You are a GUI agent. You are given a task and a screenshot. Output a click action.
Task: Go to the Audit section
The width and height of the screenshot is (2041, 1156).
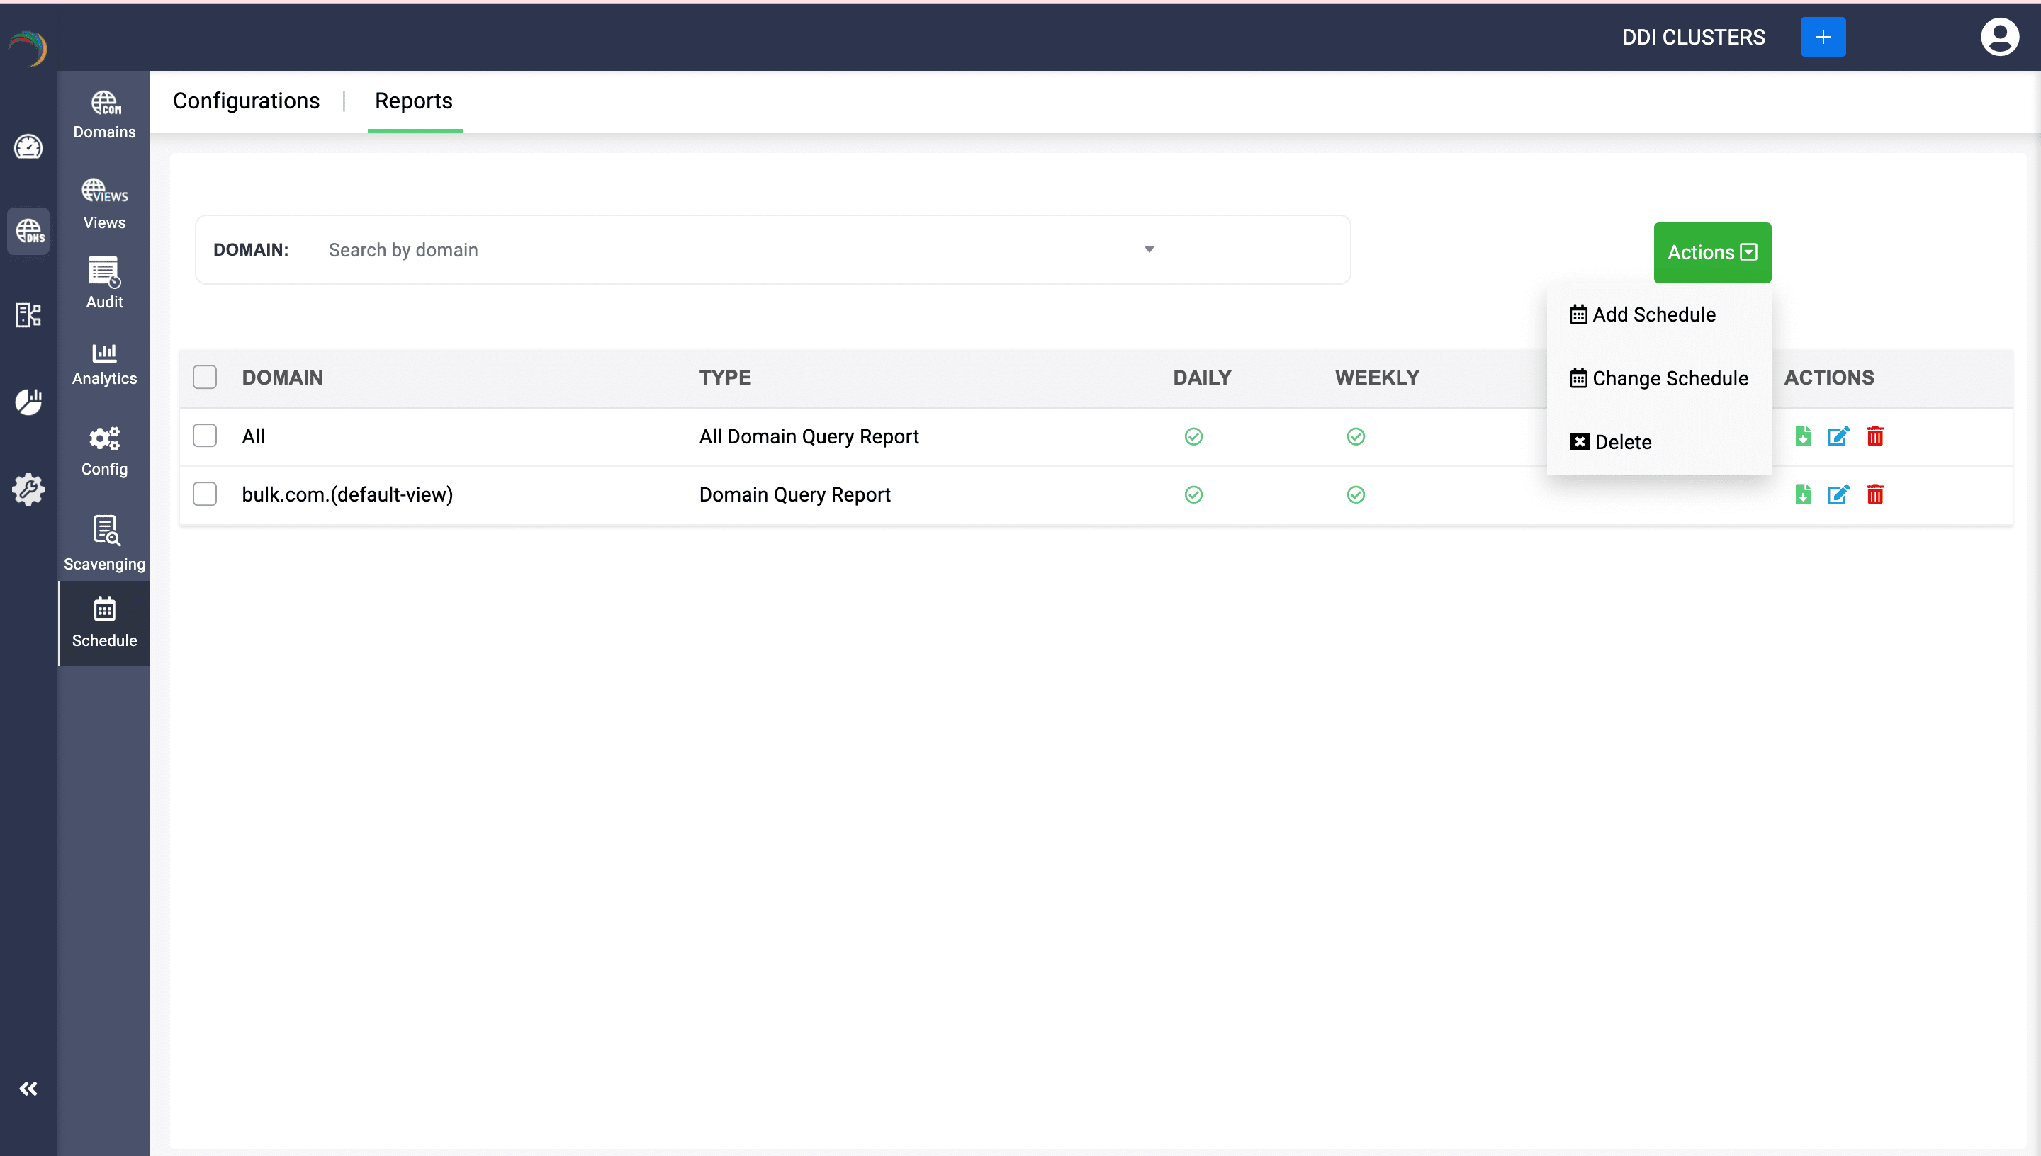point(104,283)
